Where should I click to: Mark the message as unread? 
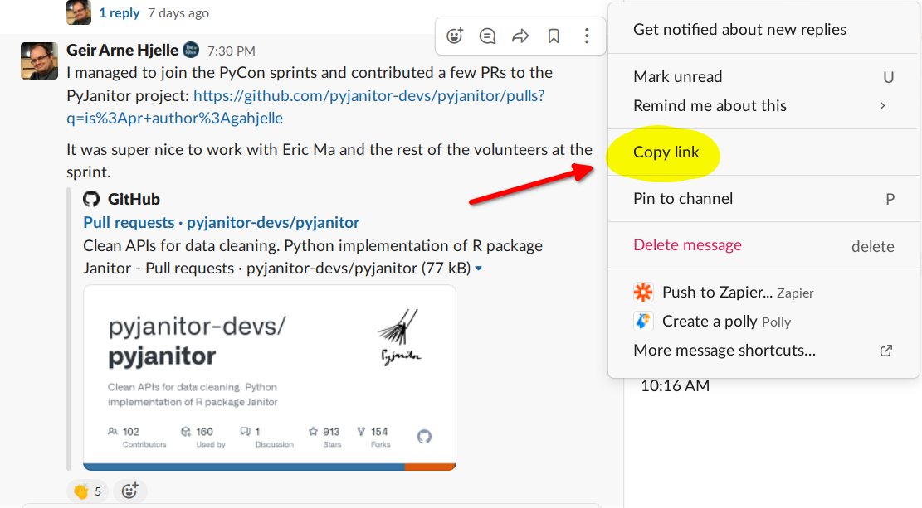[x=678, y=76]
